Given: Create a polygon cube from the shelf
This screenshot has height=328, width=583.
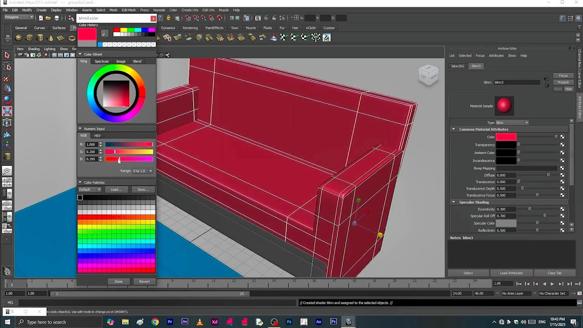Looking at the screenshot, I should tap(30, 38).
